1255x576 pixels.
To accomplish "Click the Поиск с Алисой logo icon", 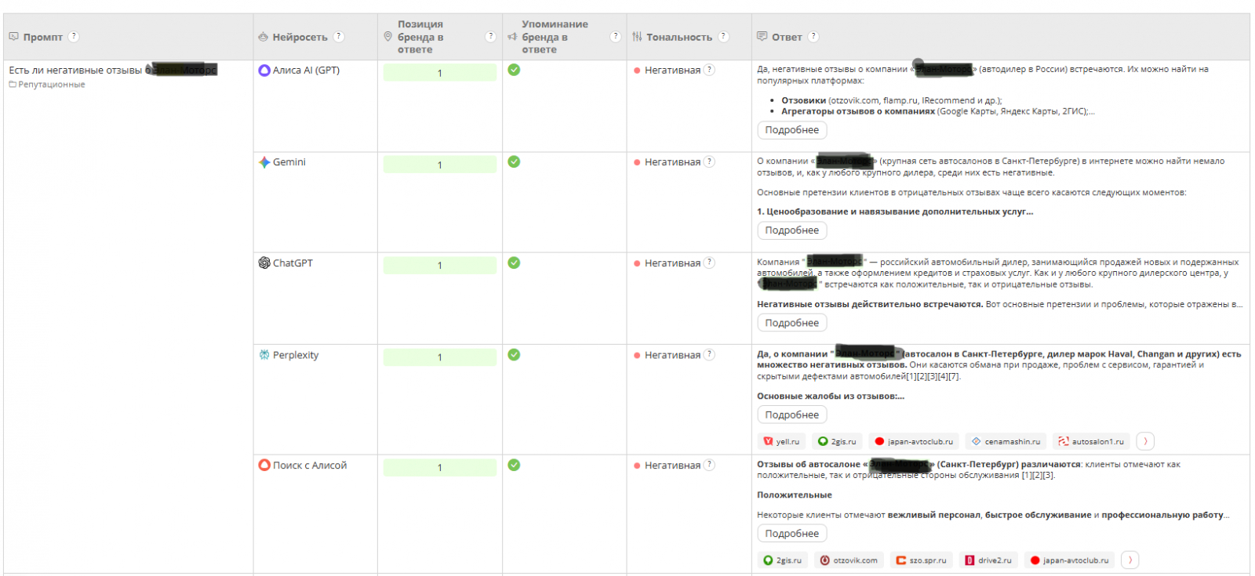I will click(x=264, y=465).
